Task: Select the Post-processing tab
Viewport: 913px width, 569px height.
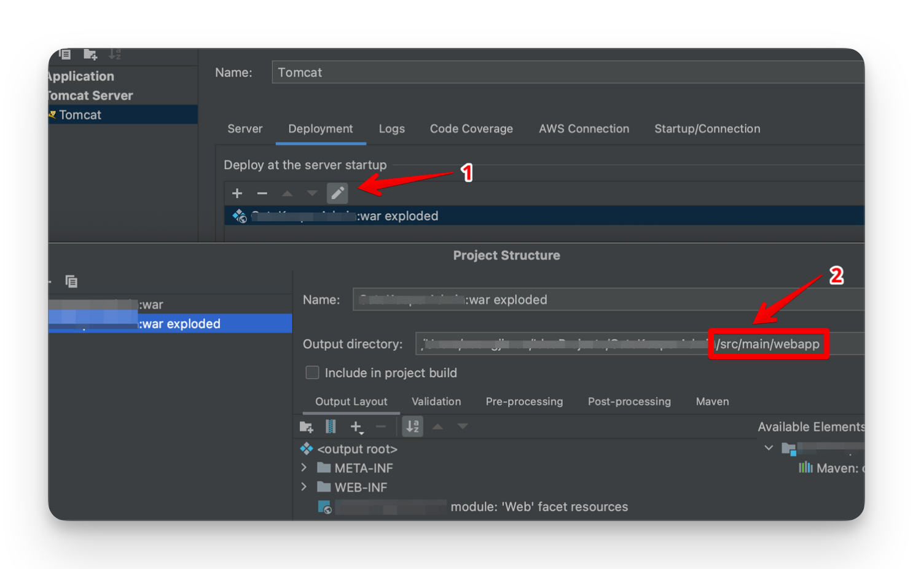Action: tap(629, 401)
